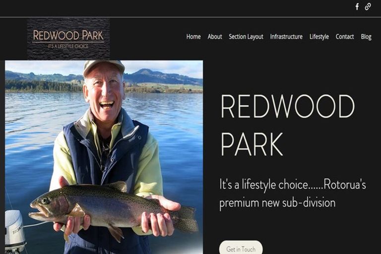Image resolution: width=381 pixels, height=254 pixels.
Task: Click the Redwood Park logo image
Action: point(68,39)
